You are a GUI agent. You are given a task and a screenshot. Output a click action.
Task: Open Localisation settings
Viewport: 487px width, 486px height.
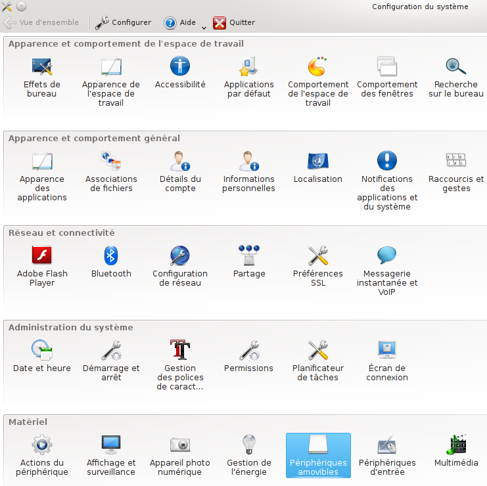pyautogui.click(x=318, y=167)
